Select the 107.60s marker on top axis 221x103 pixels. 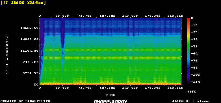[107, 16]
